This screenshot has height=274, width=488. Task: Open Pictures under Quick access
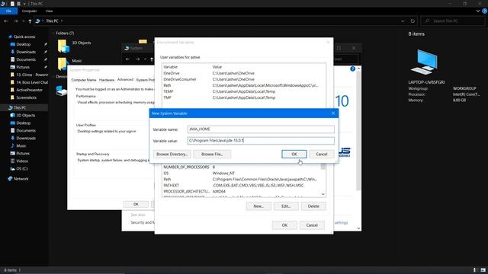pyautogui.click(x=23, y=67)
